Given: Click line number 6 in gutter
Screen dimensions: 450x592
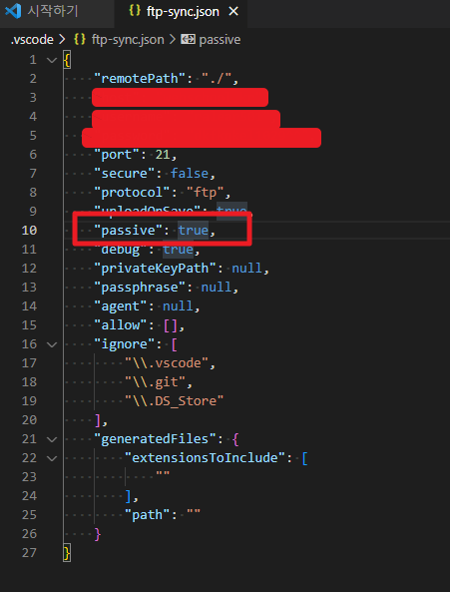Looking at the screenshot, I should [33, 155].
